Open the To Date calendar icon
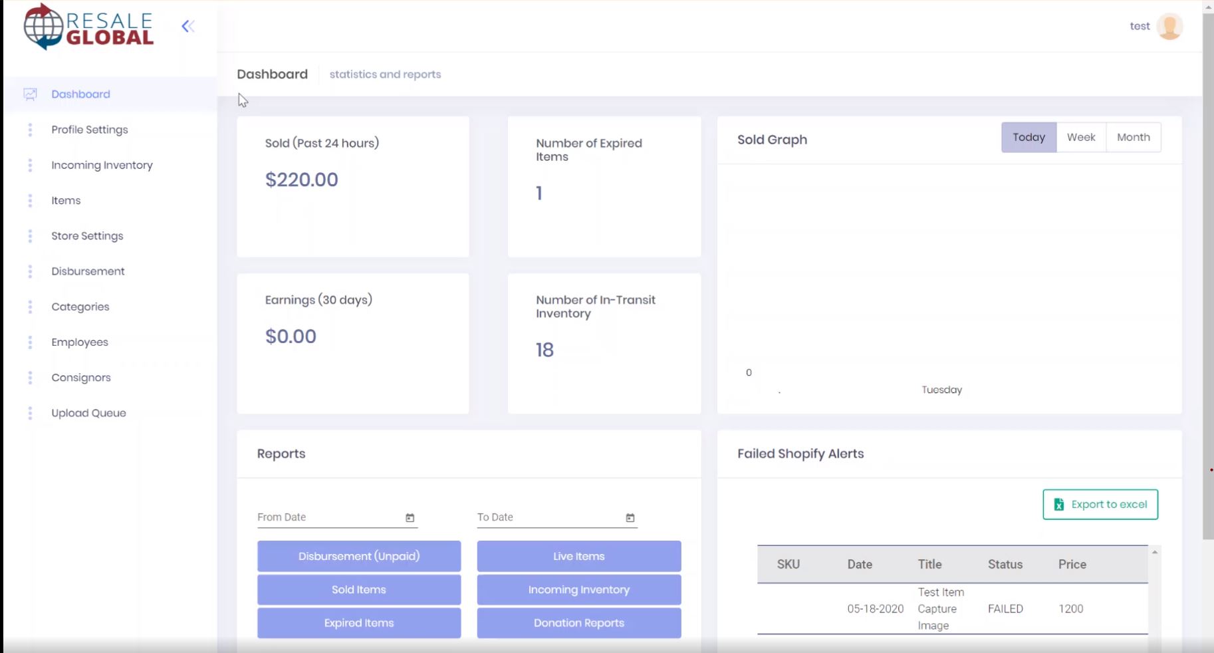This screenshot has width=1214, height=653. click(x=630, y=518)
